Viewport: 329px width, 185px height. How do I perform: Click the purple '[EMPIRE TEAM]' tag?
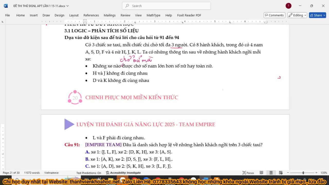click(103, 145)
